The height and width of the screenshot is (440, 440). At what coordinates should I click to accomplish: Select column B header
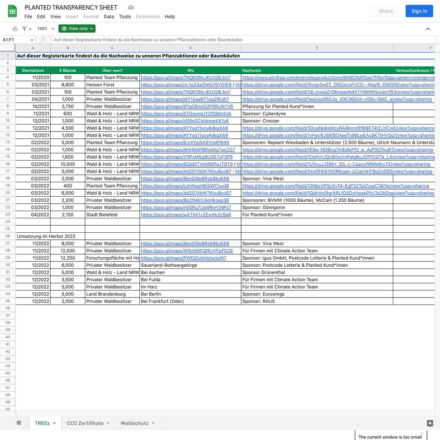pyautogui.click(x=68, y=48)
